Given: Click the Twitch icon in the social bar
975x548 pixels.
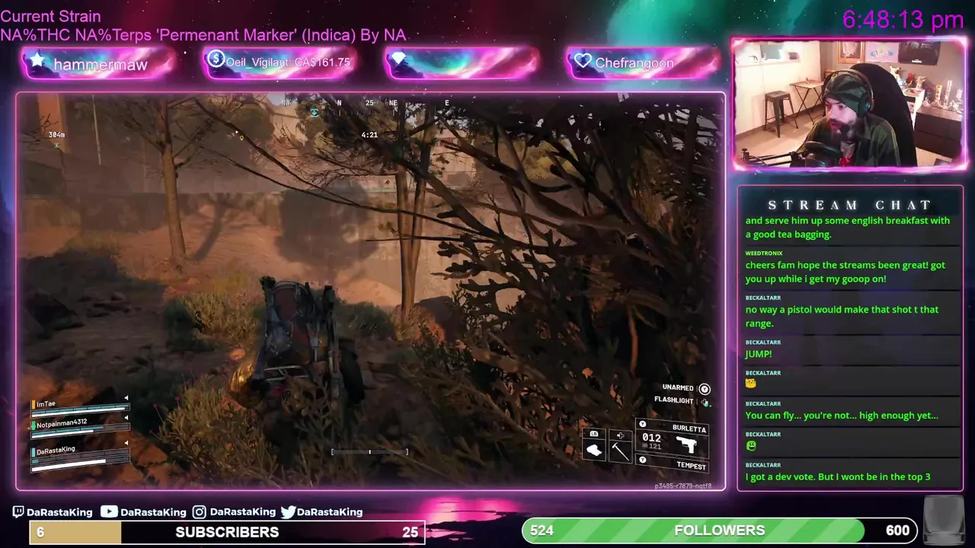Looking at the screenshot, I should click(18, 512).
